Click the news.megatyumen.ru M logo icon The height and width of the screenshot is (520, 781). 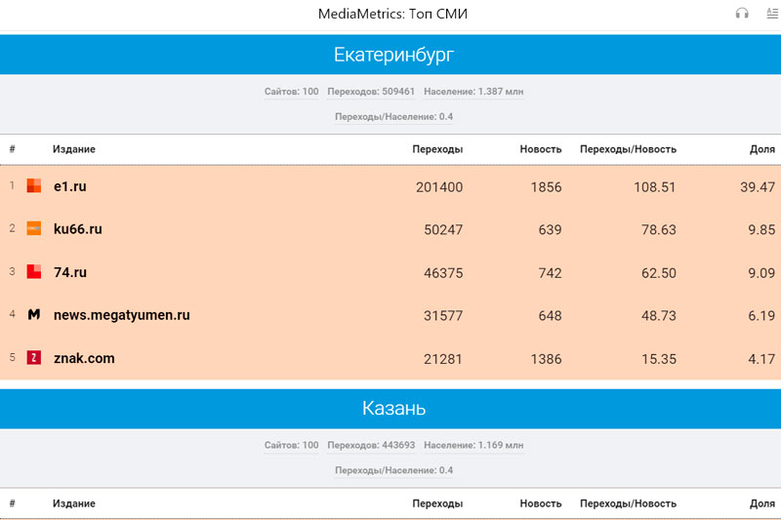tap(34, 314)
